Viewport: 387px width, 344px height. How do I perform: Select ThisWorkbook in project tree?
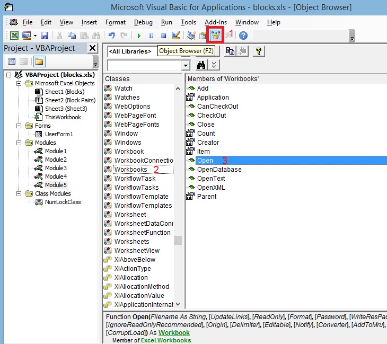[x=63, y=117]
